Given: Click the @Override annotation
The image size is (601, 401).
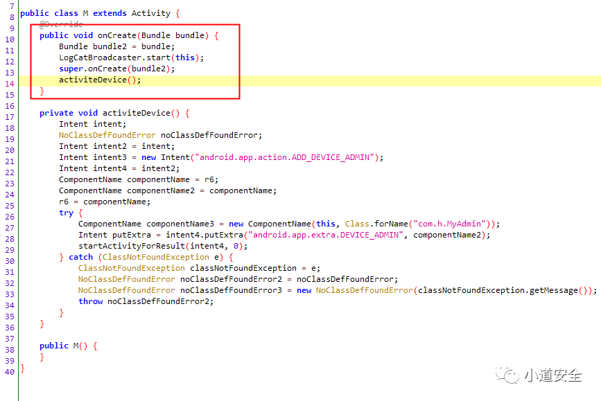Looking at the screenshot, I should click(61, 24).
